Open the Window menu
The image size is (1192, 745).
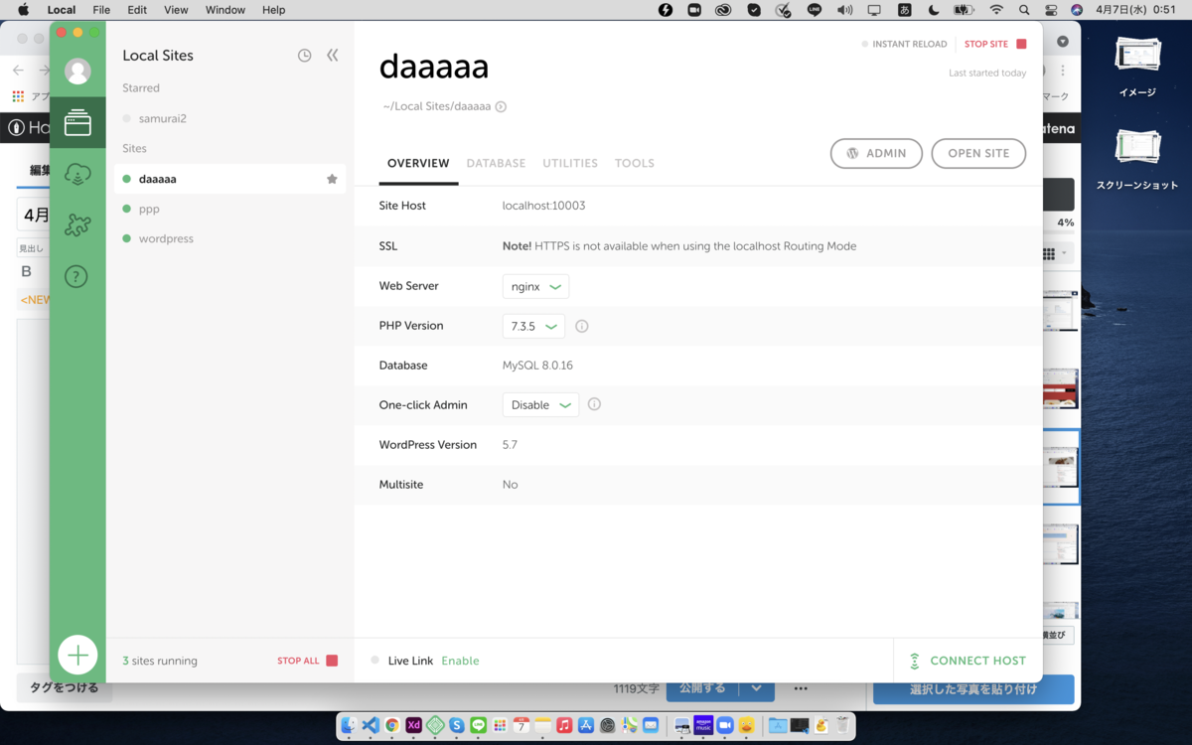pyautogui.click(x=225, y=10)
